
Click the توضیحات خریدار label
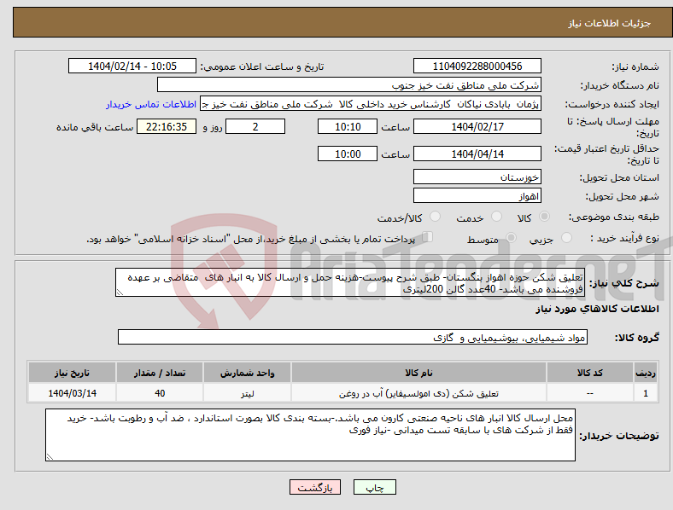tap(619, 436)
